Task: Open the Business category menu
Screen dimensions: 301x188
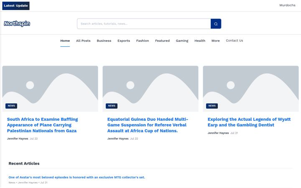Action: (104, 41)
